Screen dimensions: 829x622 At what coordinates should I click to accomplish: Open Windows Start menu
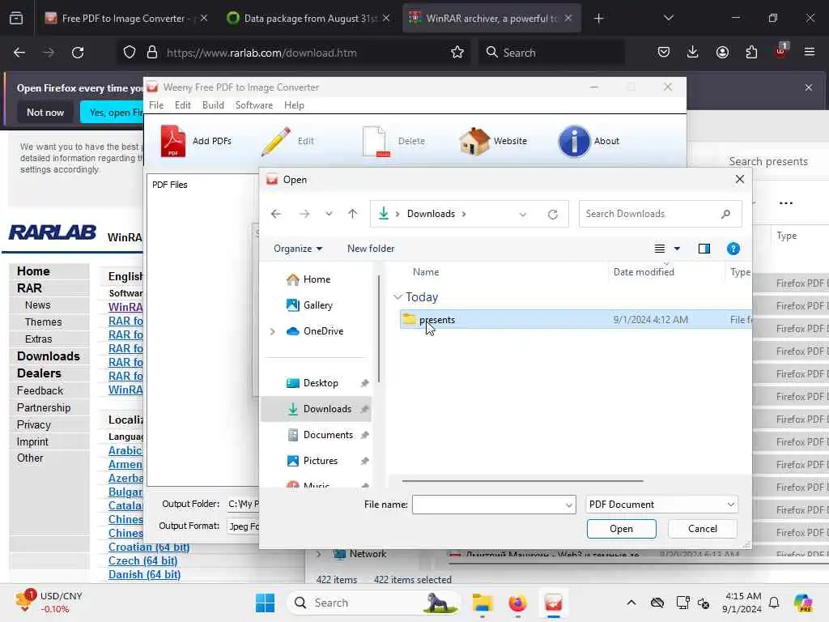(265, 603)
